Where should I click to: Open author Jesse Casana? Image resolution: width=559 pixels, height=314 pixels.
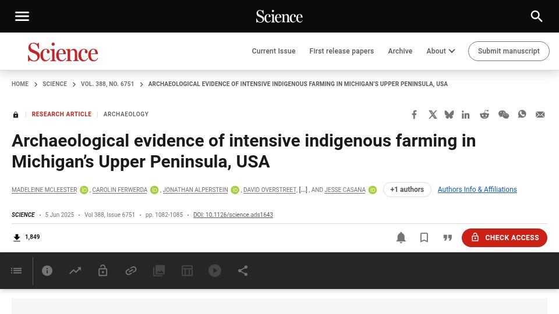coord(345,190)
